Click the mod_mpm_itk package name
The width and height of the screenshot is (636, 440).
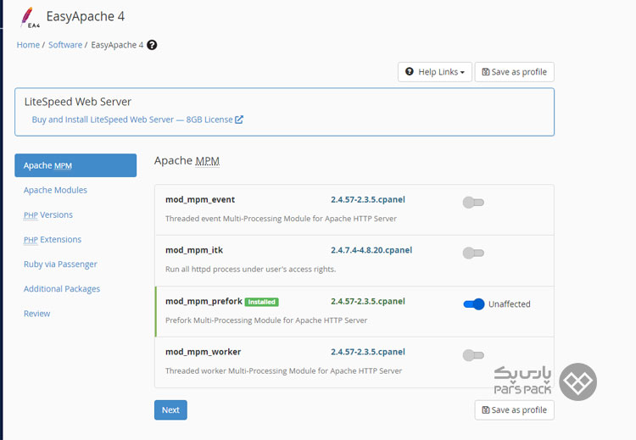coord(194,250)
